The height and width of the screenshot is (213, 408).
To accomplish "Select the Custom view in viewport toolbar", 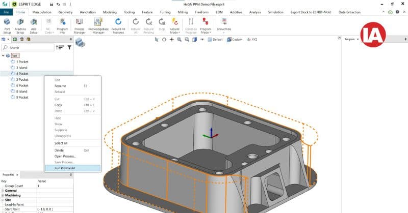I will click(x=235, y=40).
